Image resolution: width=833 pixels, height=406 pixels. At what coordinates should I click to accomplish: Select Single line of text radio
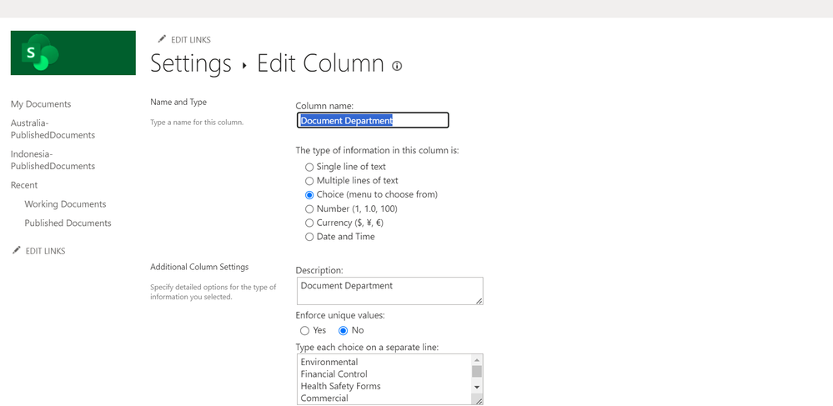(309, 167)
